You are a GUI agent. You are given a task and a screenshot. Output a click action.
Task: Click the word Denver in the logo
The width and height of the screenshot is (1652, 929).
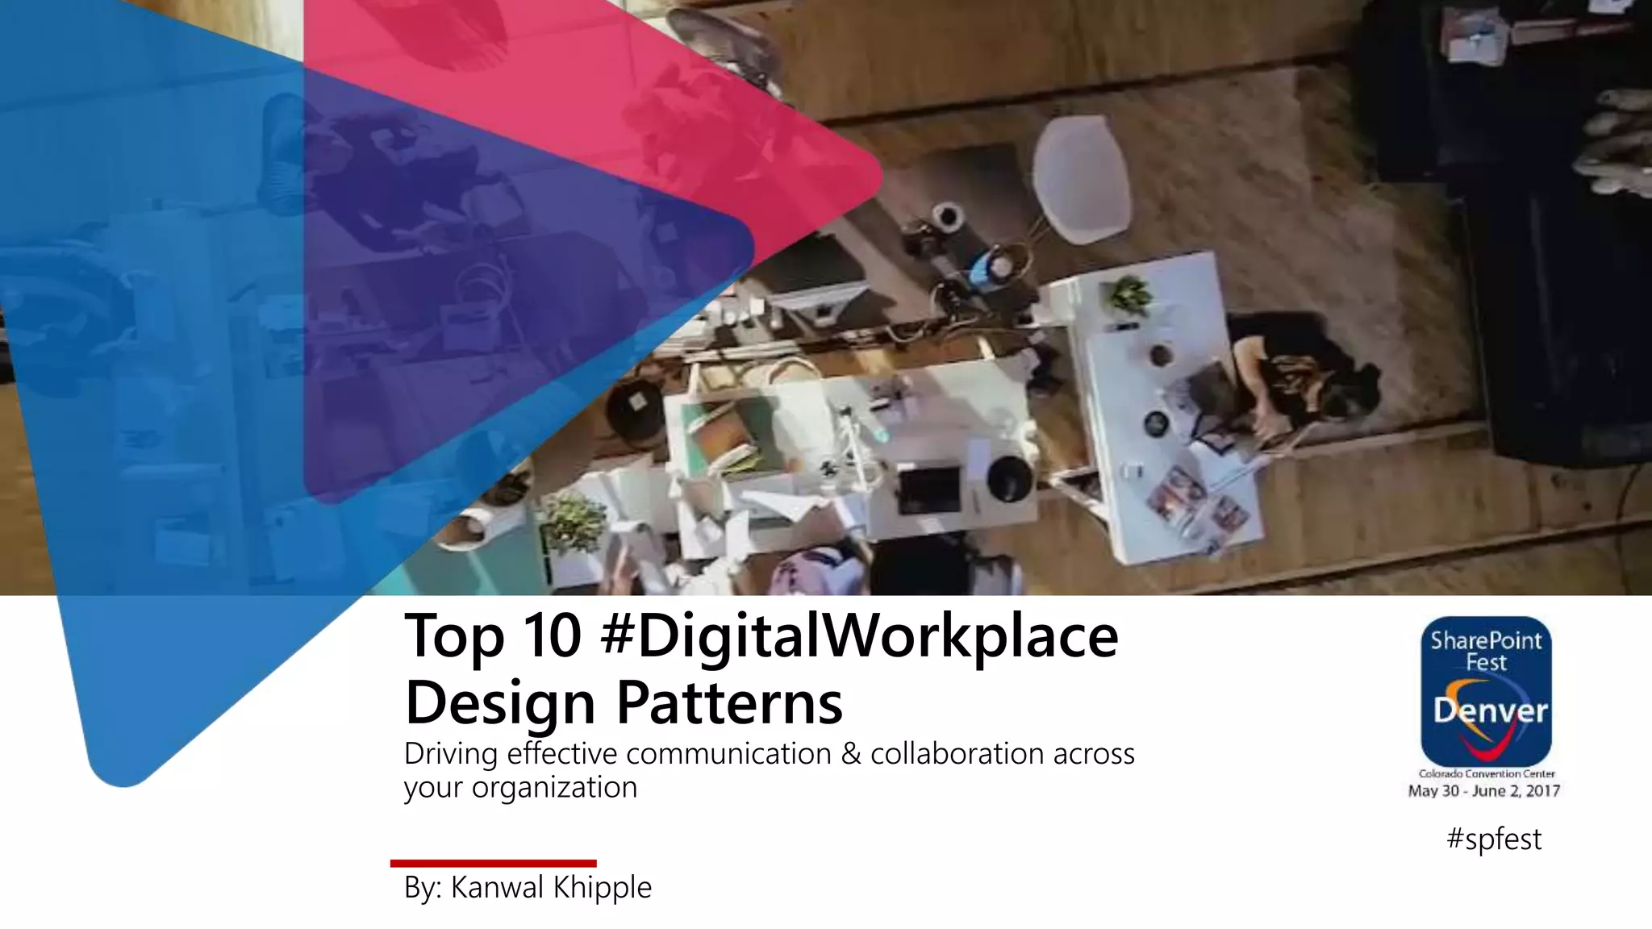pos(1490,711)
